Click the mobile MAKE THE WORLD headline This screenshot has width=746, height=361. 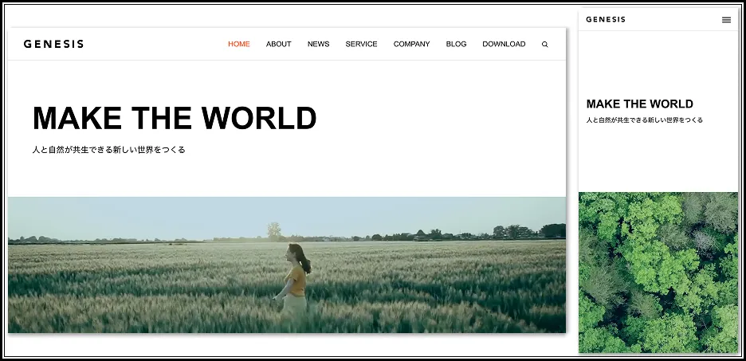pyautogui.click(x=639, y=104)
